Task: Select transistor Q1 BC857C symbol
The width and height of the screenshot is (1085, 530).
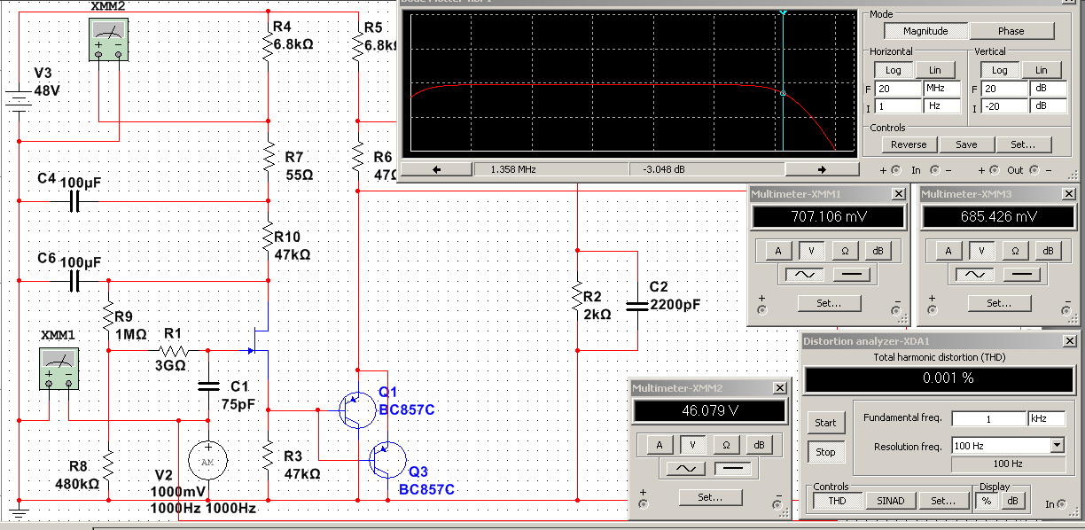Action: tap(358, 409)
